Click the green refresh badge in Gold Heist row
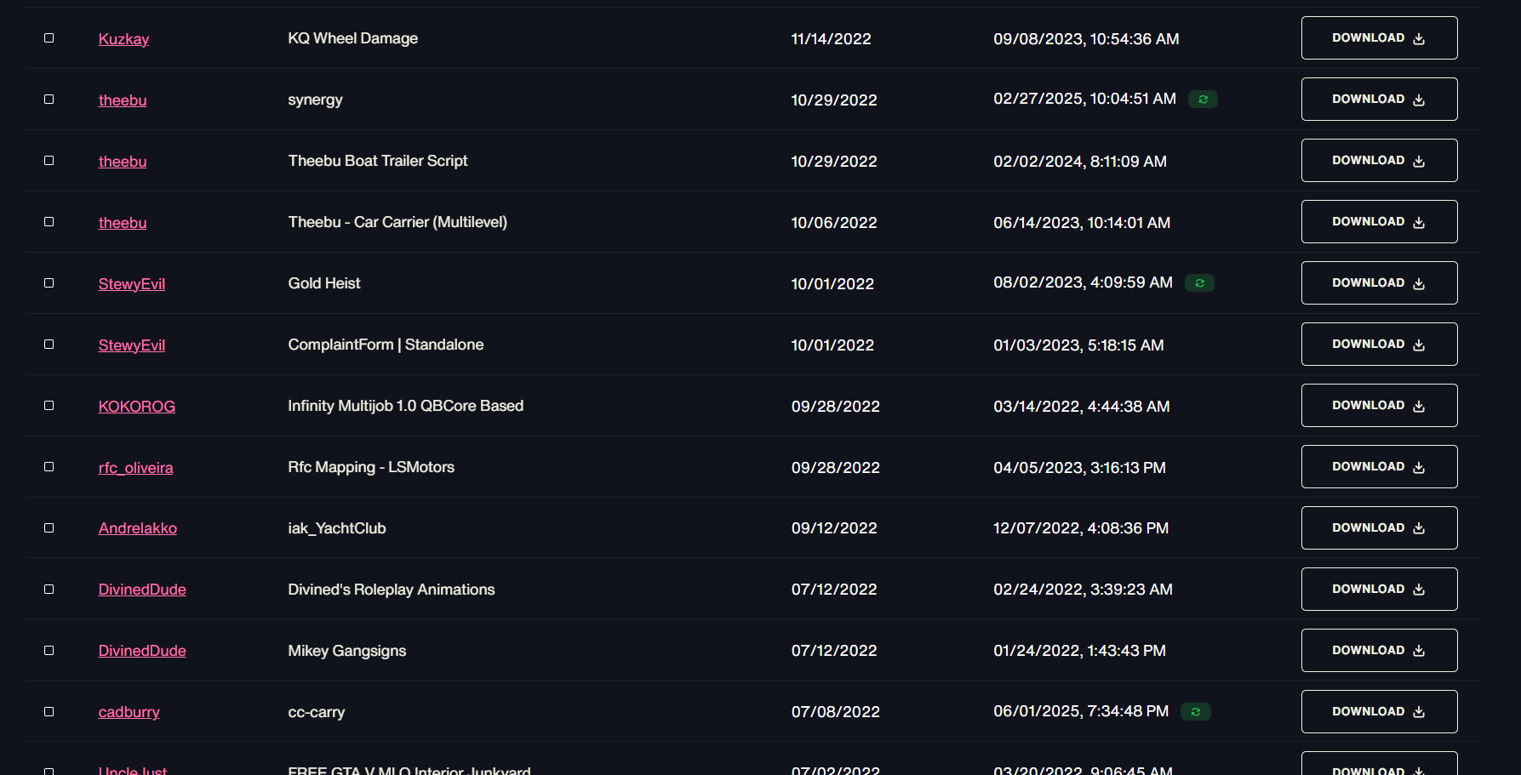 (x=1199, y=283)
